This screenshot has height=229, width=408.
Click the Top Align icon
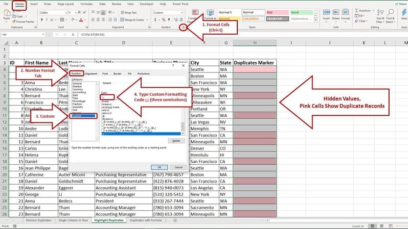pyautogui.click(x=93, y=12)
